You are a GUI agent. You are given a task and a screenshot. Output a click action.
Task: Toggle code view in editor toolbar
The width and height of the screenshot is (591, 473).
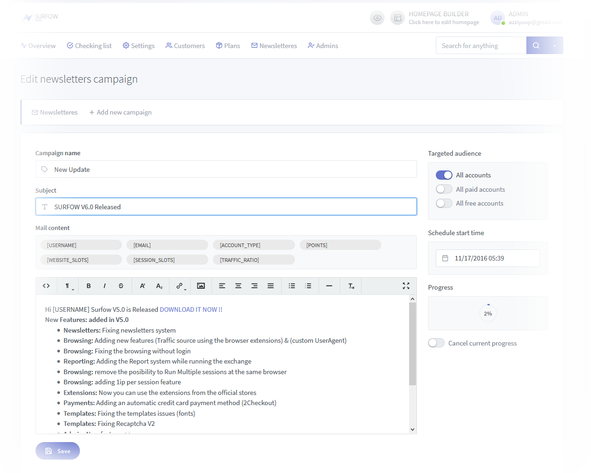pyautogui.click(x=46, y=286)
